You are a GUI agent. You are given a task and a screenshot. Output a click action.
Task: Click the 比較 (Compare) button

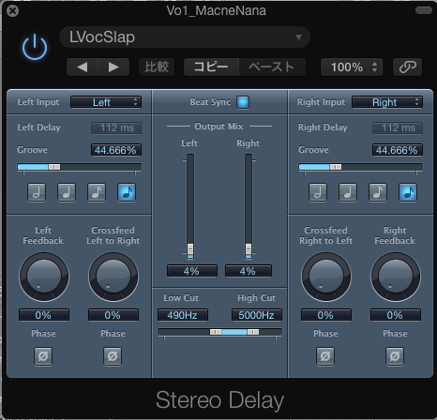pyautogui.click(x=157, y=67)
